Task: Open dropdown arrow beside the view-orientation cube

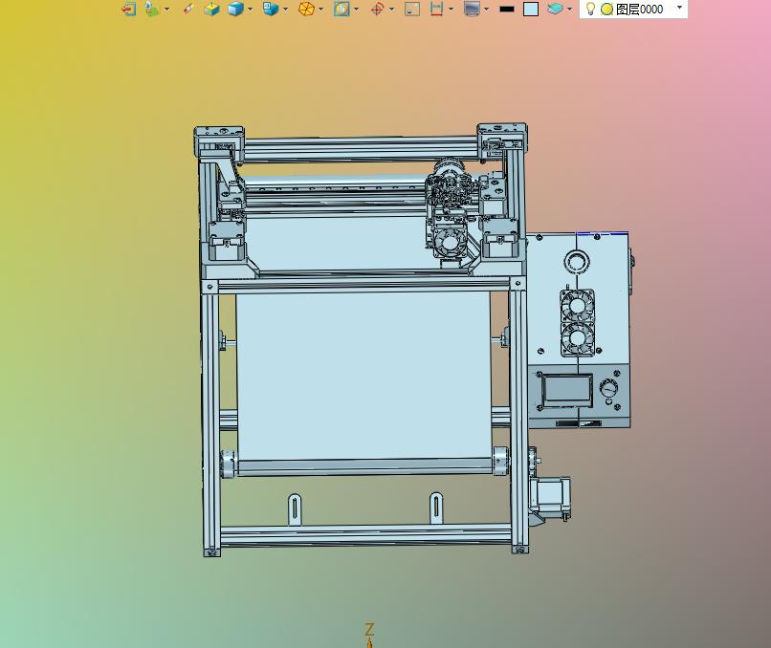Action: (x=286, y=10)
